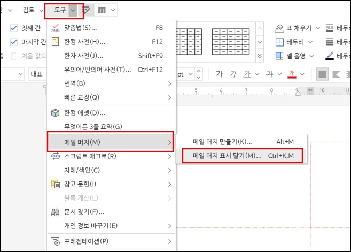Choose 메일 머지 만들기(K) option
The image size is (351, 252).
(241, 142)
